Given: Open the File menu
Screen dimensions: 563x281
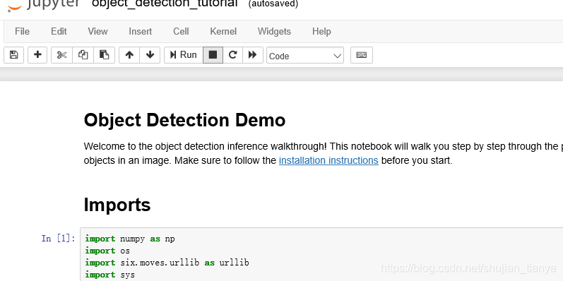Looking at the screenshot, I should point(23,32).
